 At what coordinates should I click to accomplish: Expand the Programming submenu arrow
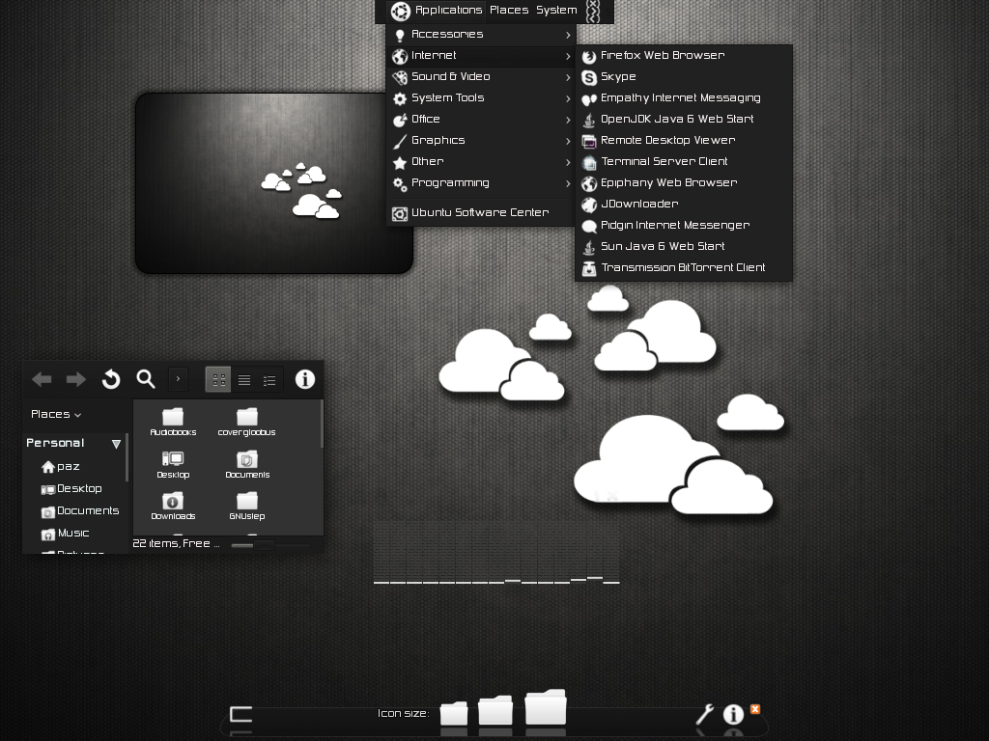pos(568,183)
